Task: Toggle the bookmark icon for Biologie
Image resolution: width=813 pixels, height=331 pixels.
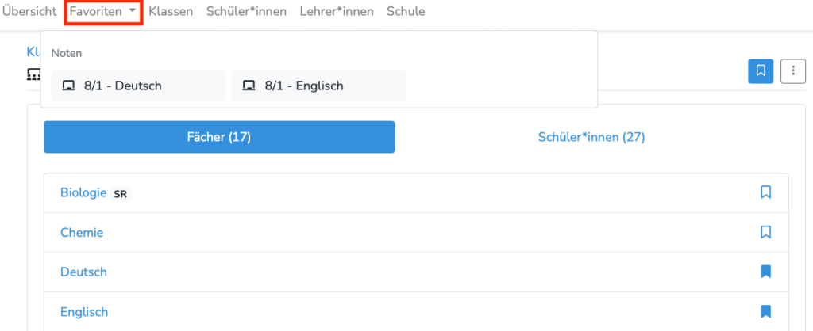Action: (x=765, y=192)
